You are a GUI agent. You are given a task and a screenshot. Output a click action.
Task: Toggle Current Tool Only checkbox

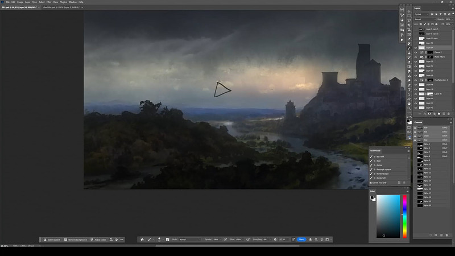coord(371,183)
